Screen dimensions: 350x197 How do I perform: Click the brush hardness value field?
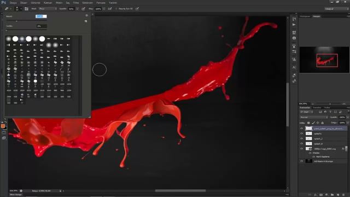click(42, 26)
